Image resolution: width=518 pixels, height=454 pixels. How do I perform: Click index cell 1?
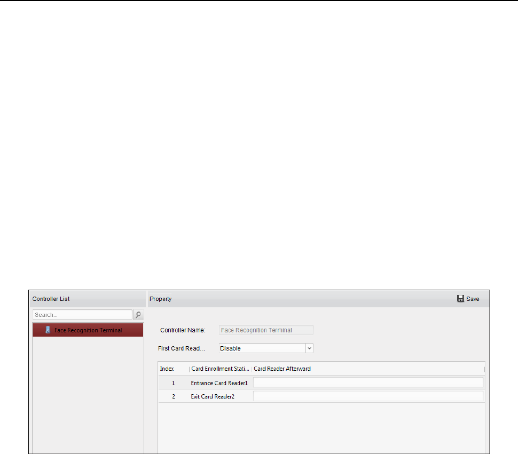174,383
